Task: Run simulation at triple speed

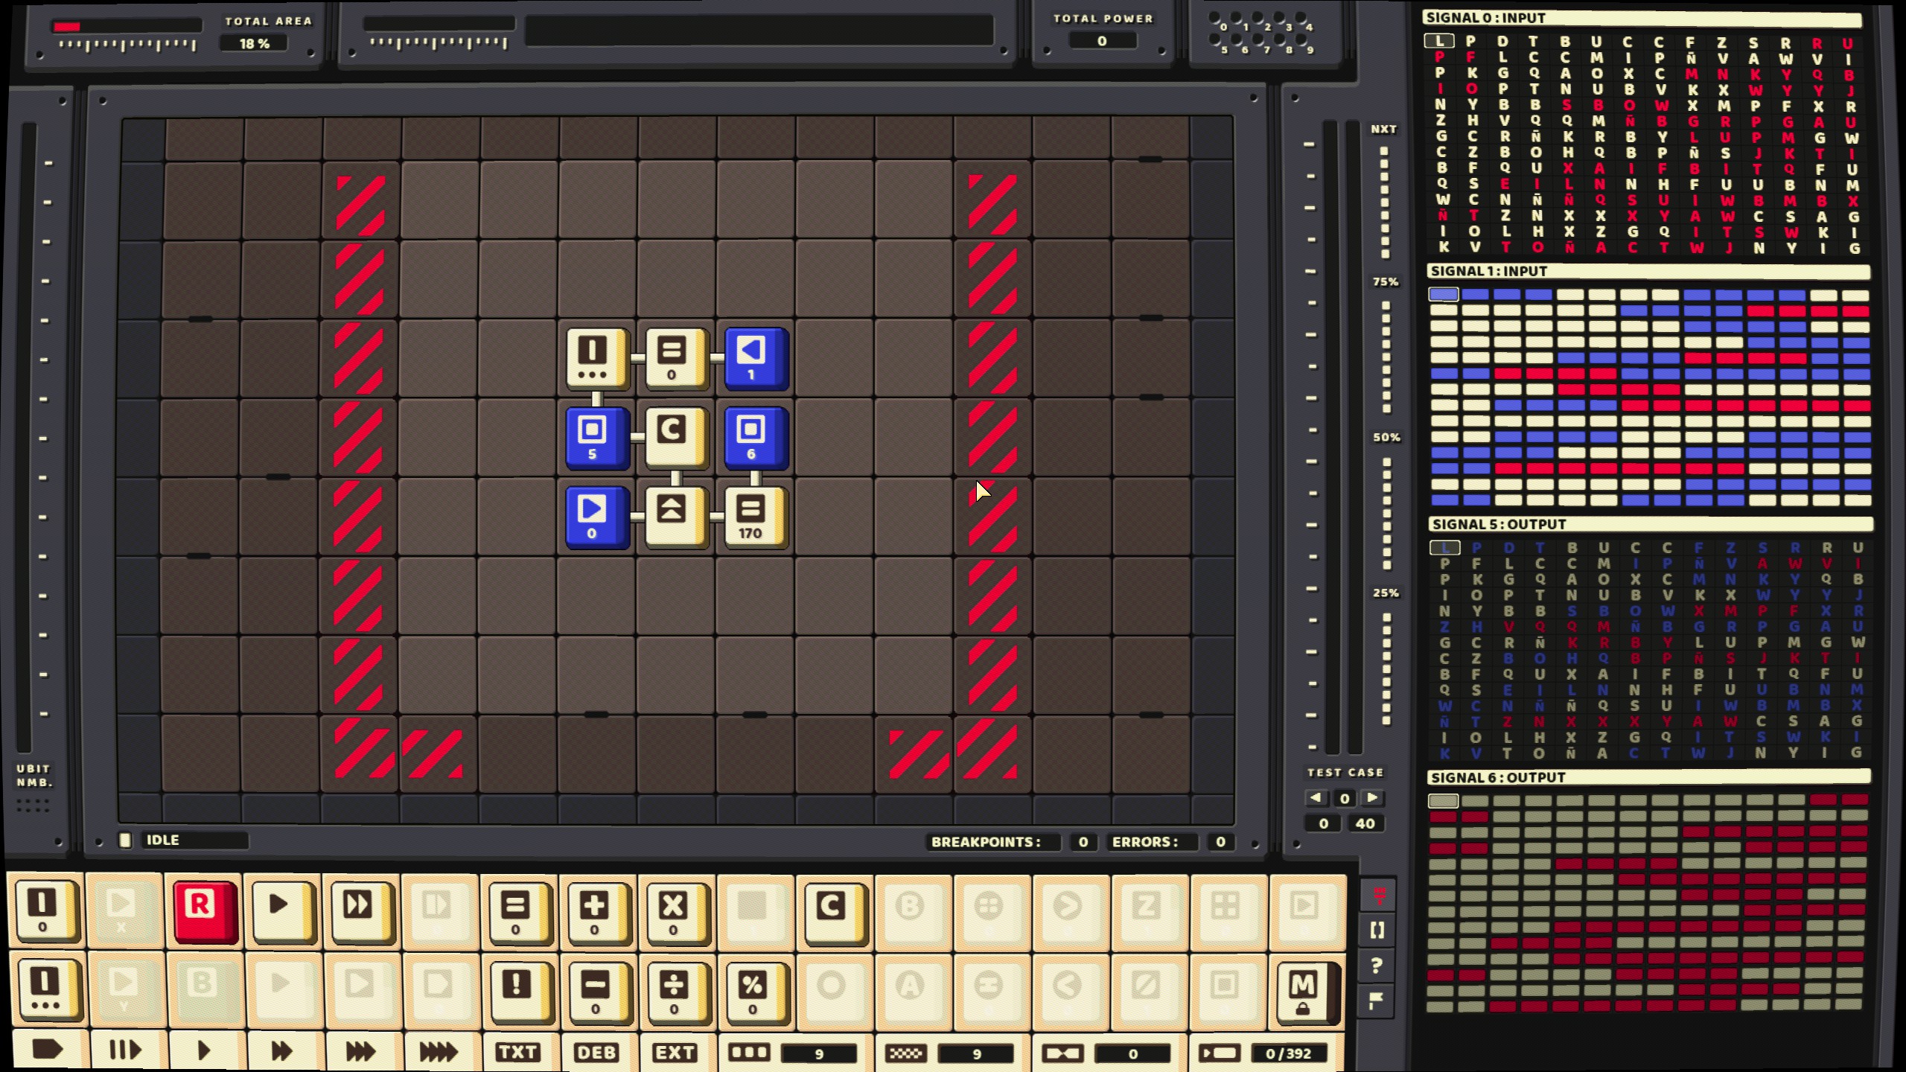Action: [363, 1051]
